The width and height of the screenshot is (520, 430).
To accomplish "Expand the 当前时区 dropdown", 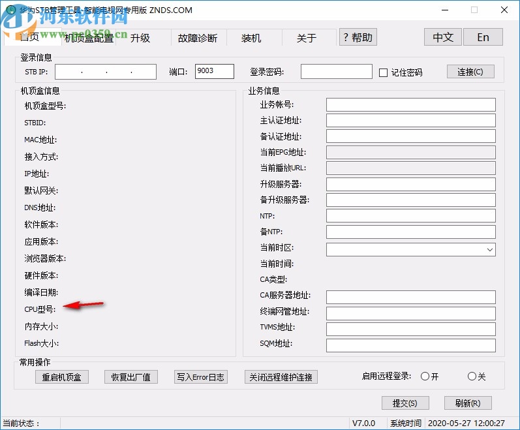I will point(490,250).
